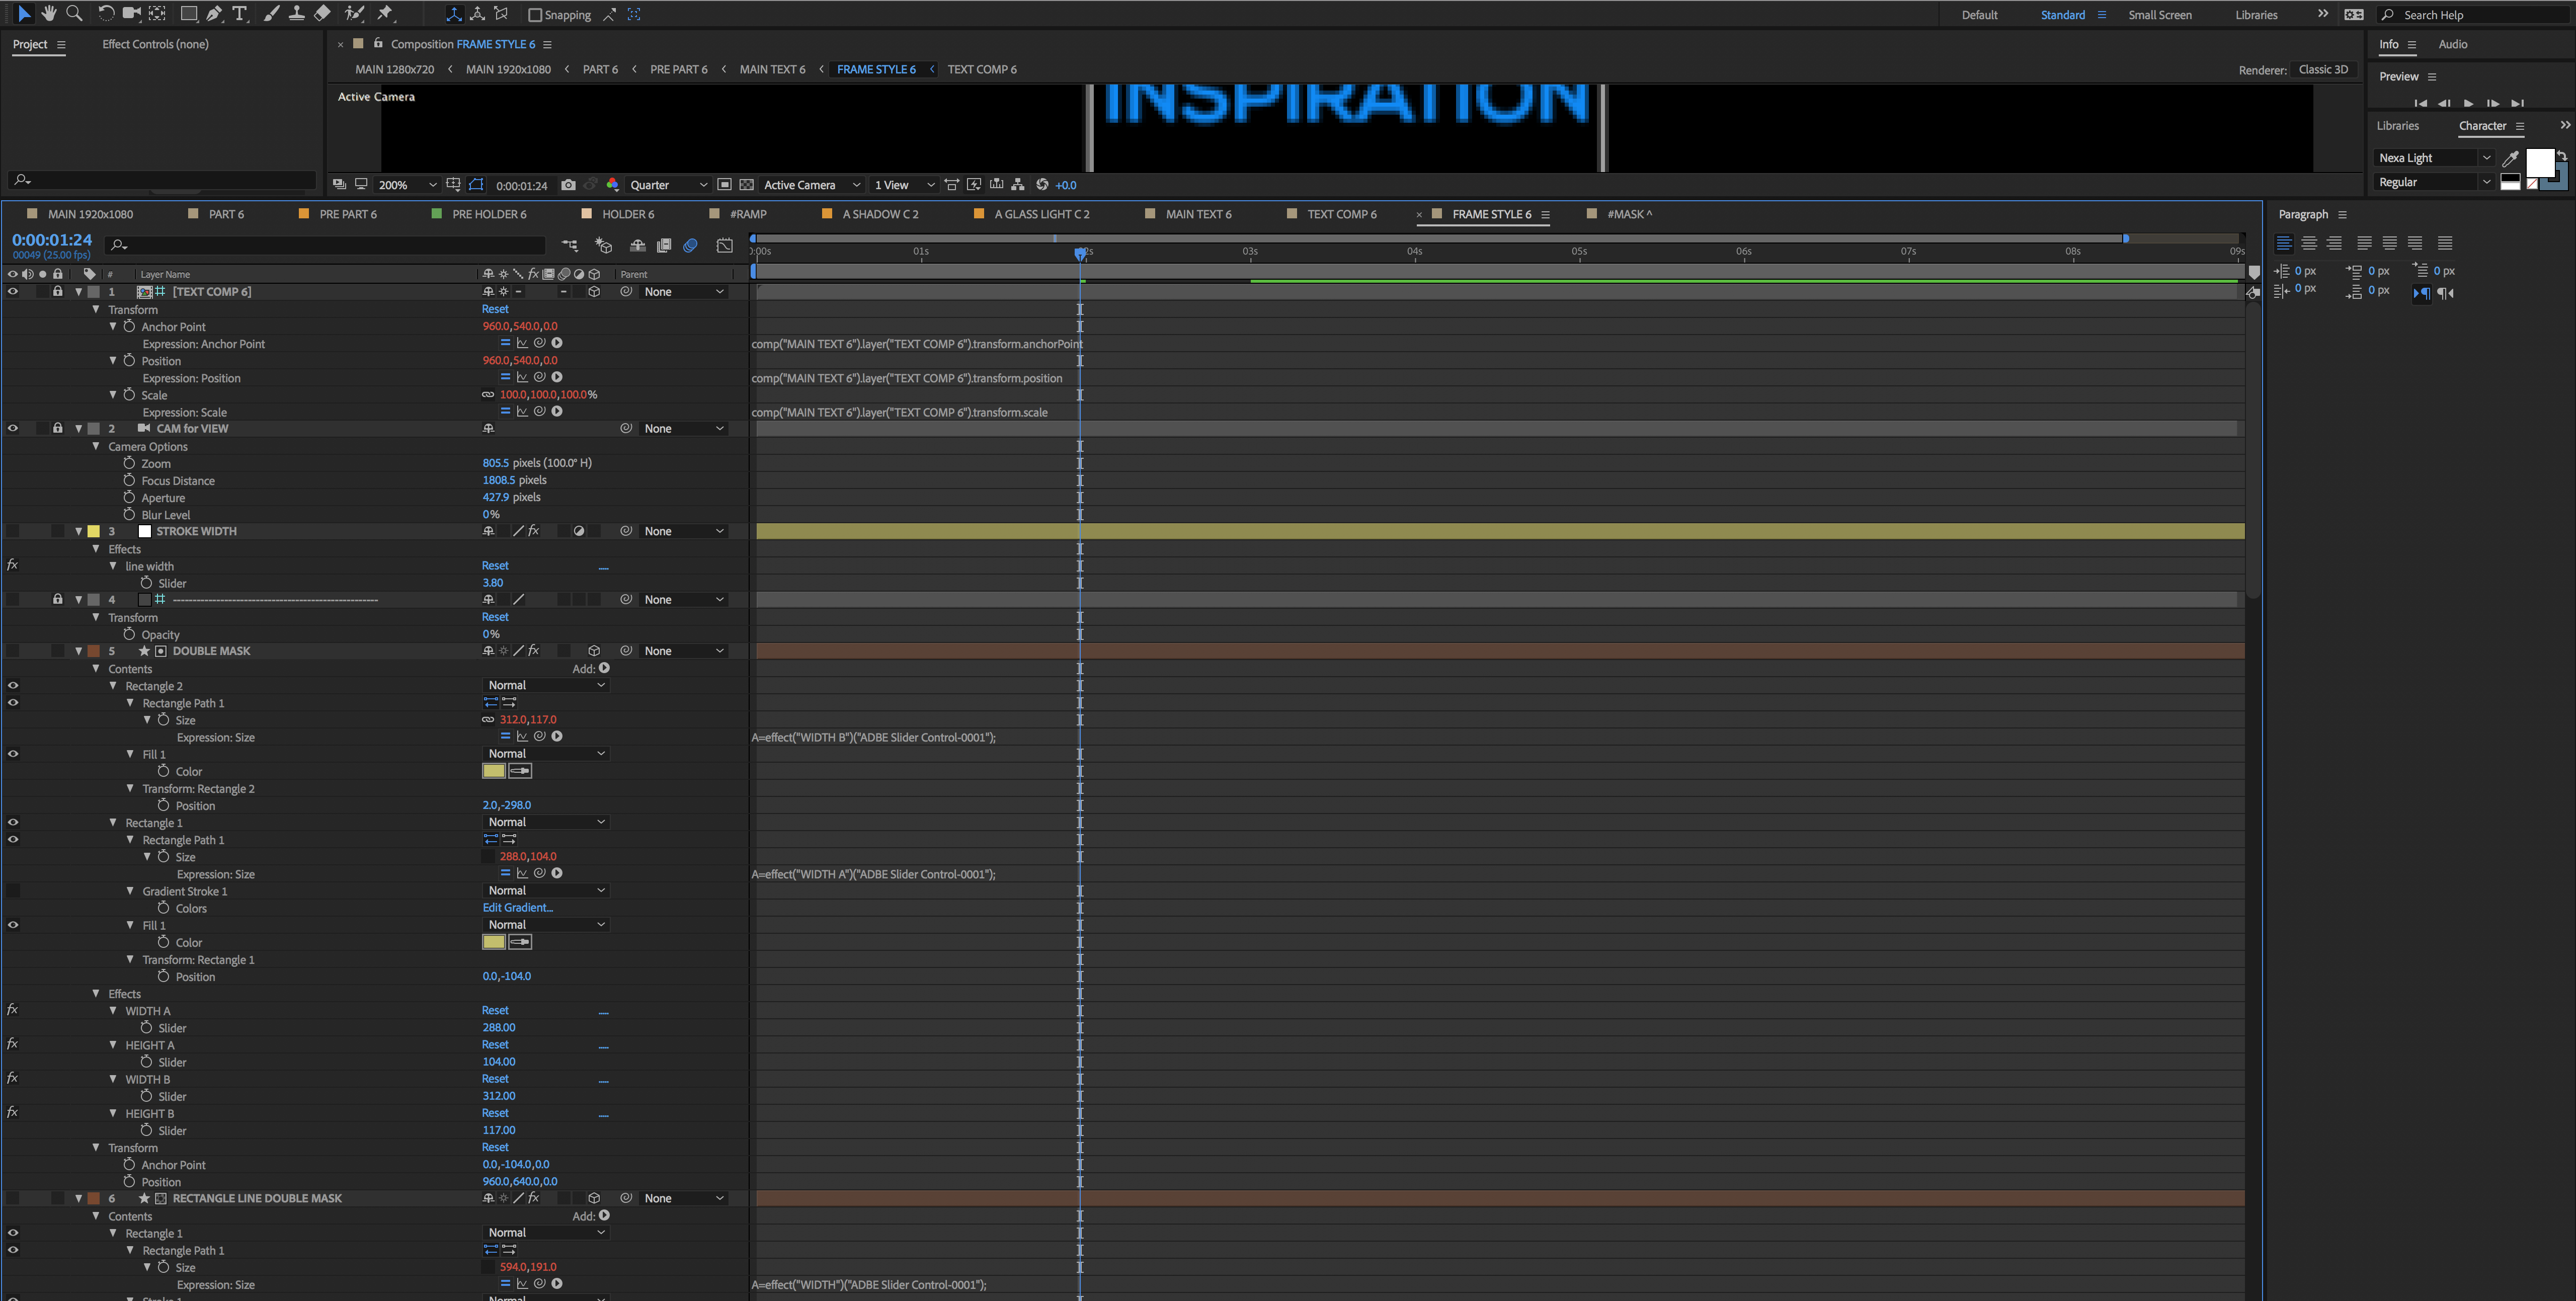Navigate to MAIN 1920x1080 in comp breadcrumb
Viewport: 2576px width, 1301px height.
(508, 69)
